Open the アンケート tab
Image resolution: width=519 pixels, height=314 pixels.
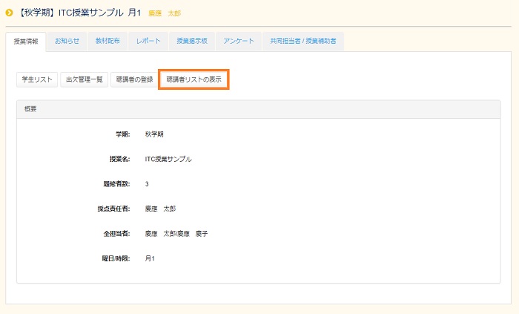tap(239, 42)
